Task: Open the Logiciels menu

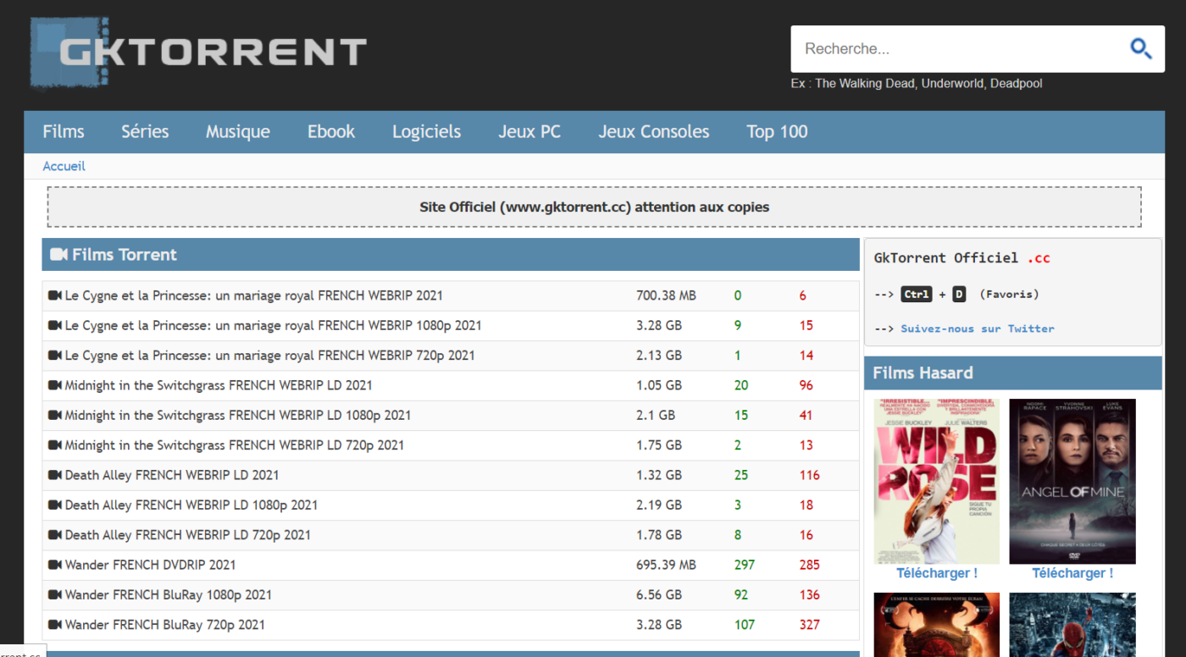Action: [x=426, y=131]
